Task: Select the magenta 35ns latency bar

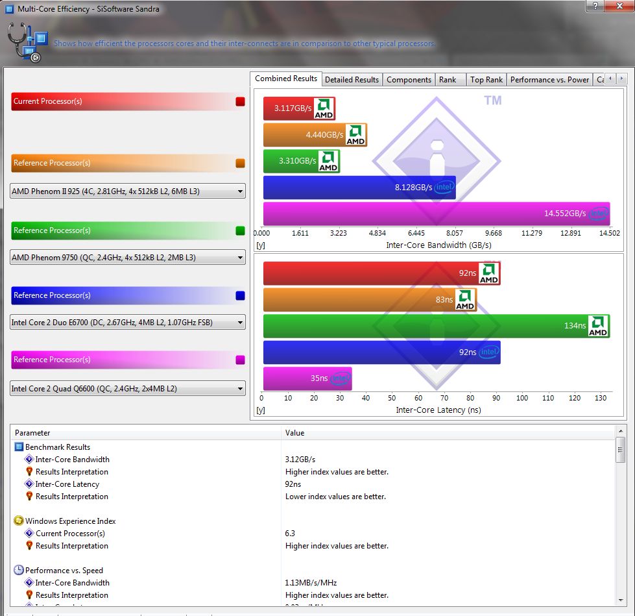Action: pos(307,378)
